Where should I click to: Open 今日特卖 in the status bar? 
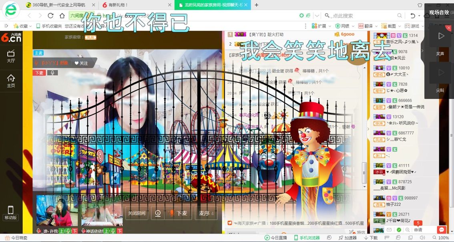(x=16, y=238)
